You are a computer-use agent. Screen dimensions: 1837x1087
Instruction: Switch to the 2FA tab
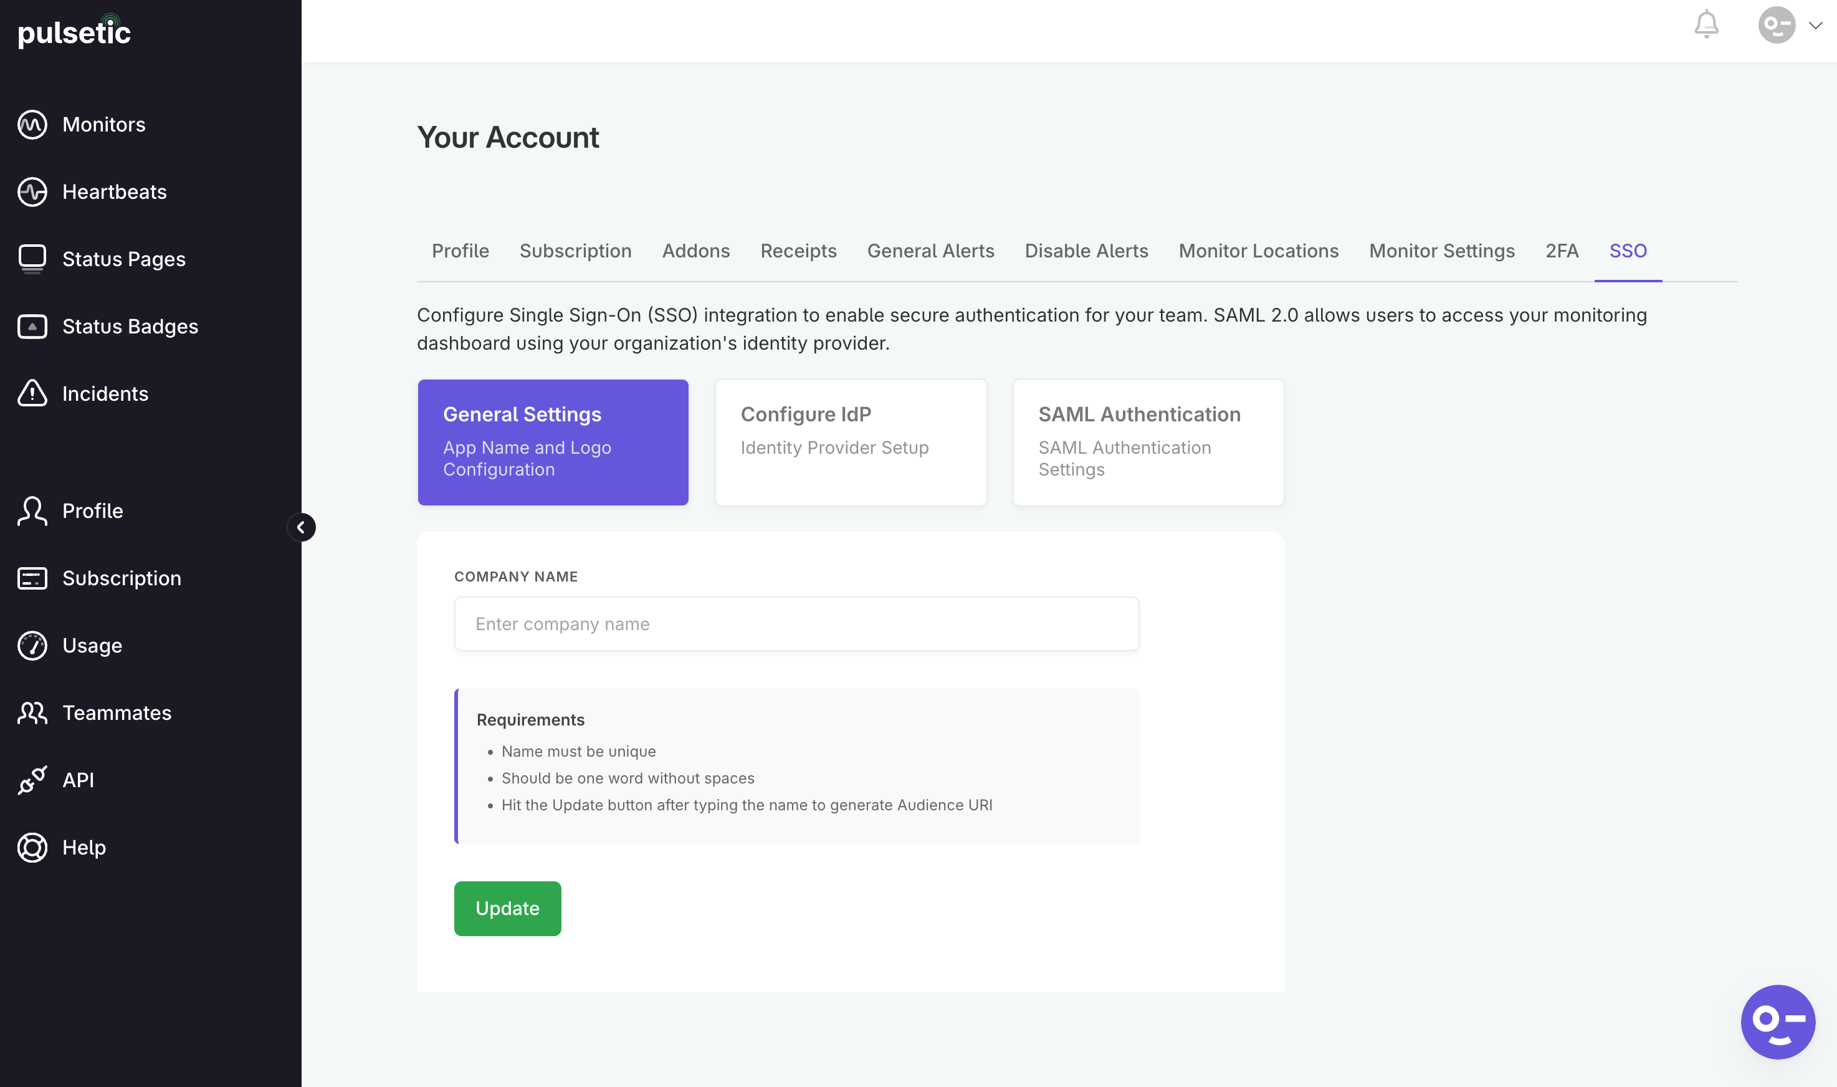pos(1561,251)
